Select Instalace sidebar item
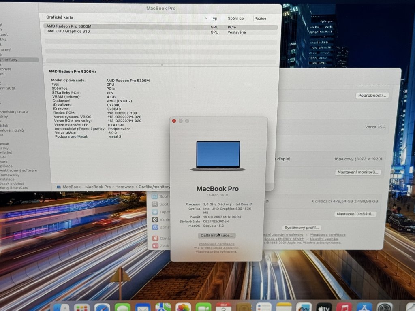Viewport: 415px width, 311px height. coord(7,179)
